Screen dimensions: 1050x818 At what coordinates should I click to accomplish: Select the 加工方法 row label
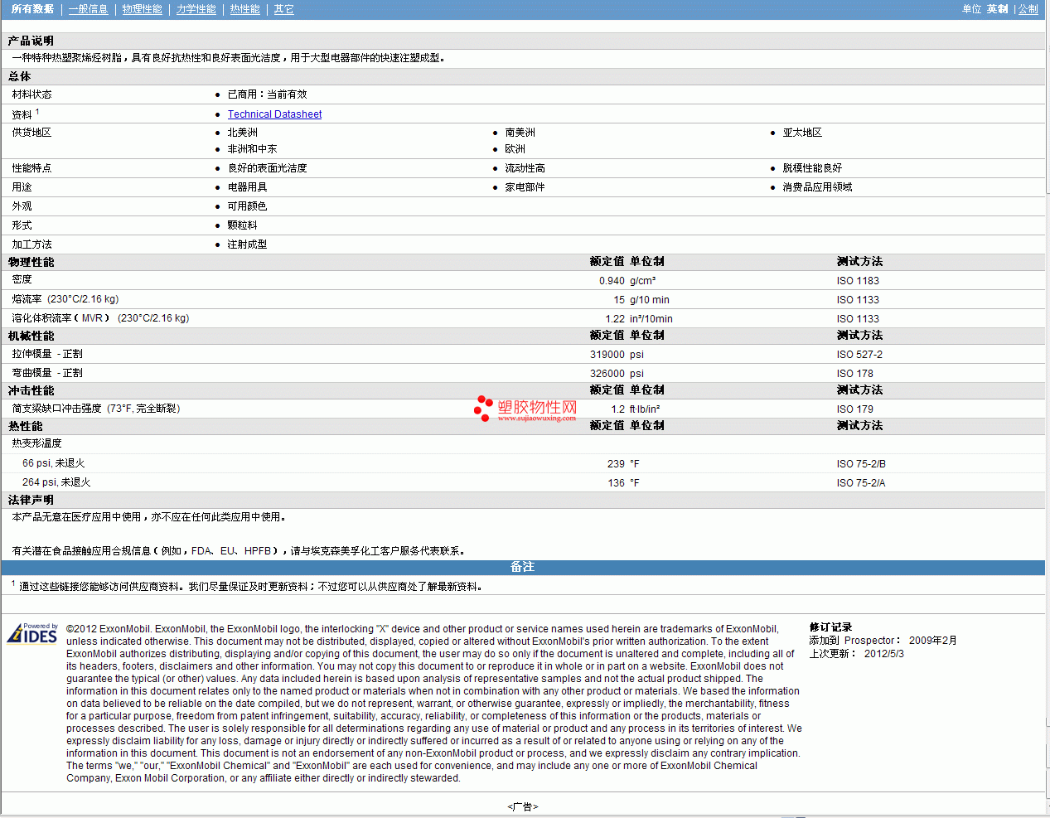click(31, 244)
